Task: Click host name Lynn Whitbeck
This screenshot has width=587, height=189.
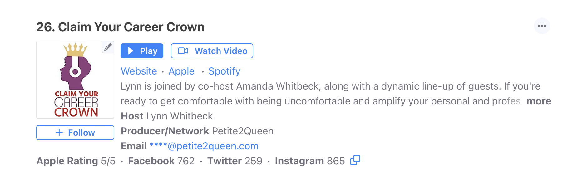Action: 179,116
